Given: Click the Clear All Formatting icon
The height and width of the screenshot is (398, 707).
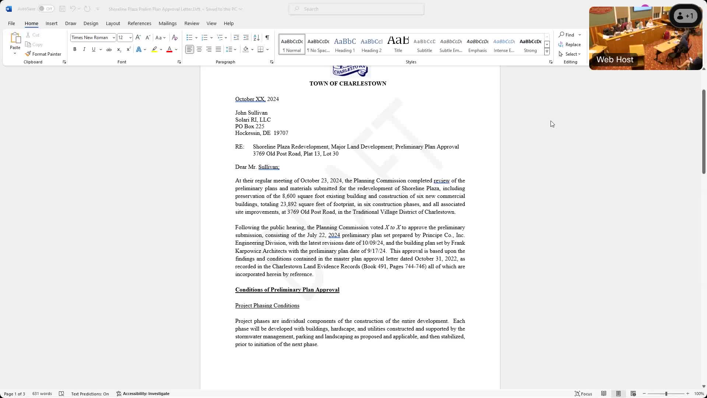Looking at the screenshot, I should [175, 38].
